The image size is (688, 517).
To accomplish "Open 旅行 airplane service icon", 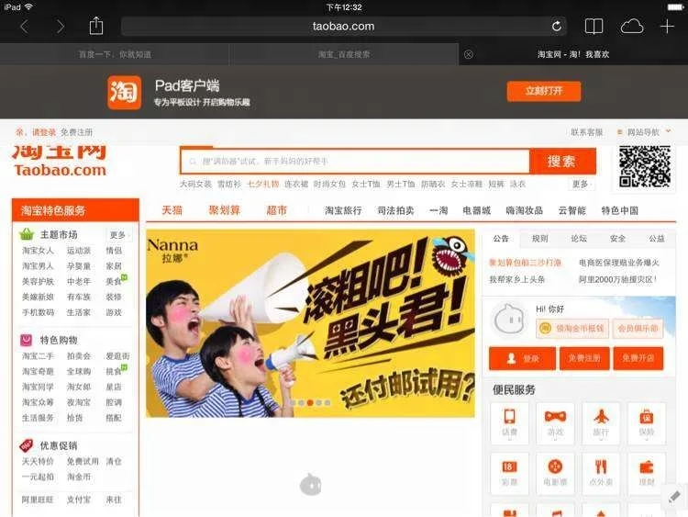I will [601, 422].
